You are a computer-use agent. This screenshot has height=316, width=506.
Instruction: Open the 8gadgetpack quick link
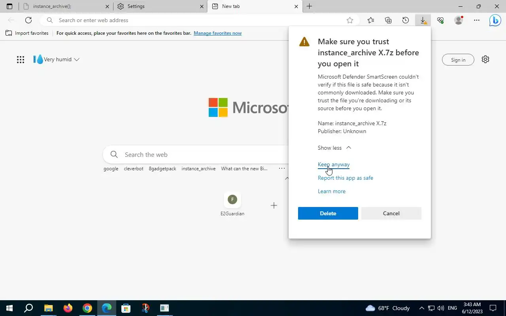coord(162,169)
